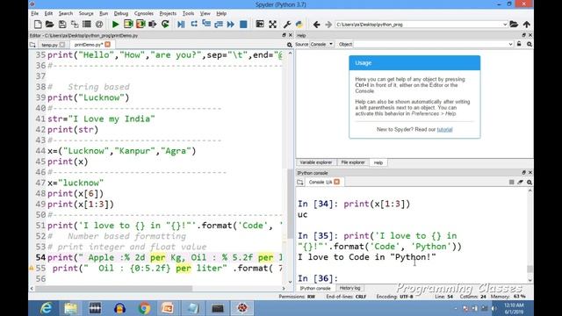The image size is (562, 316).
Task: Create a new file with toolbar icon
Action: [38, 25]
